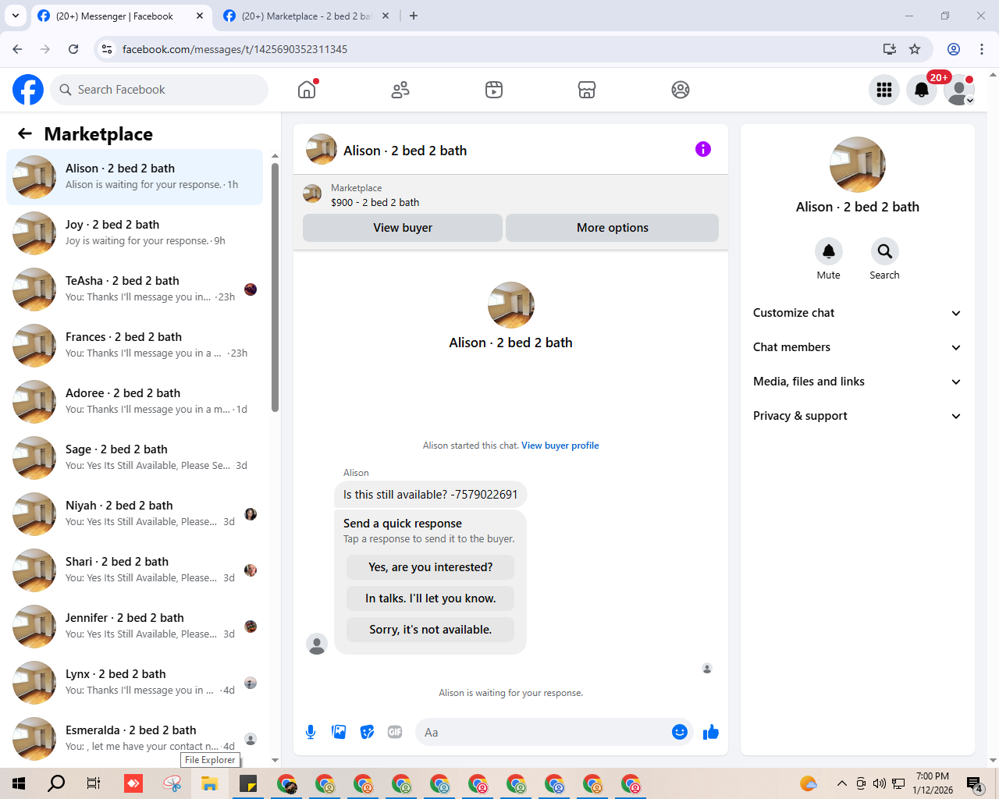This screenshot has height=799, width=999.
Task: Choose a GIF icon
Action: 395,732
